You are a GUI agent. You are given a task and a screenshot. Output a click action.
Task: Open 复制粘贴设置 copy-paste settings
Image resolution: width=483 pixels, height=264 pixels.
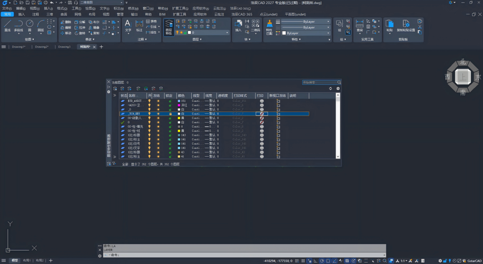click(406, 25)
